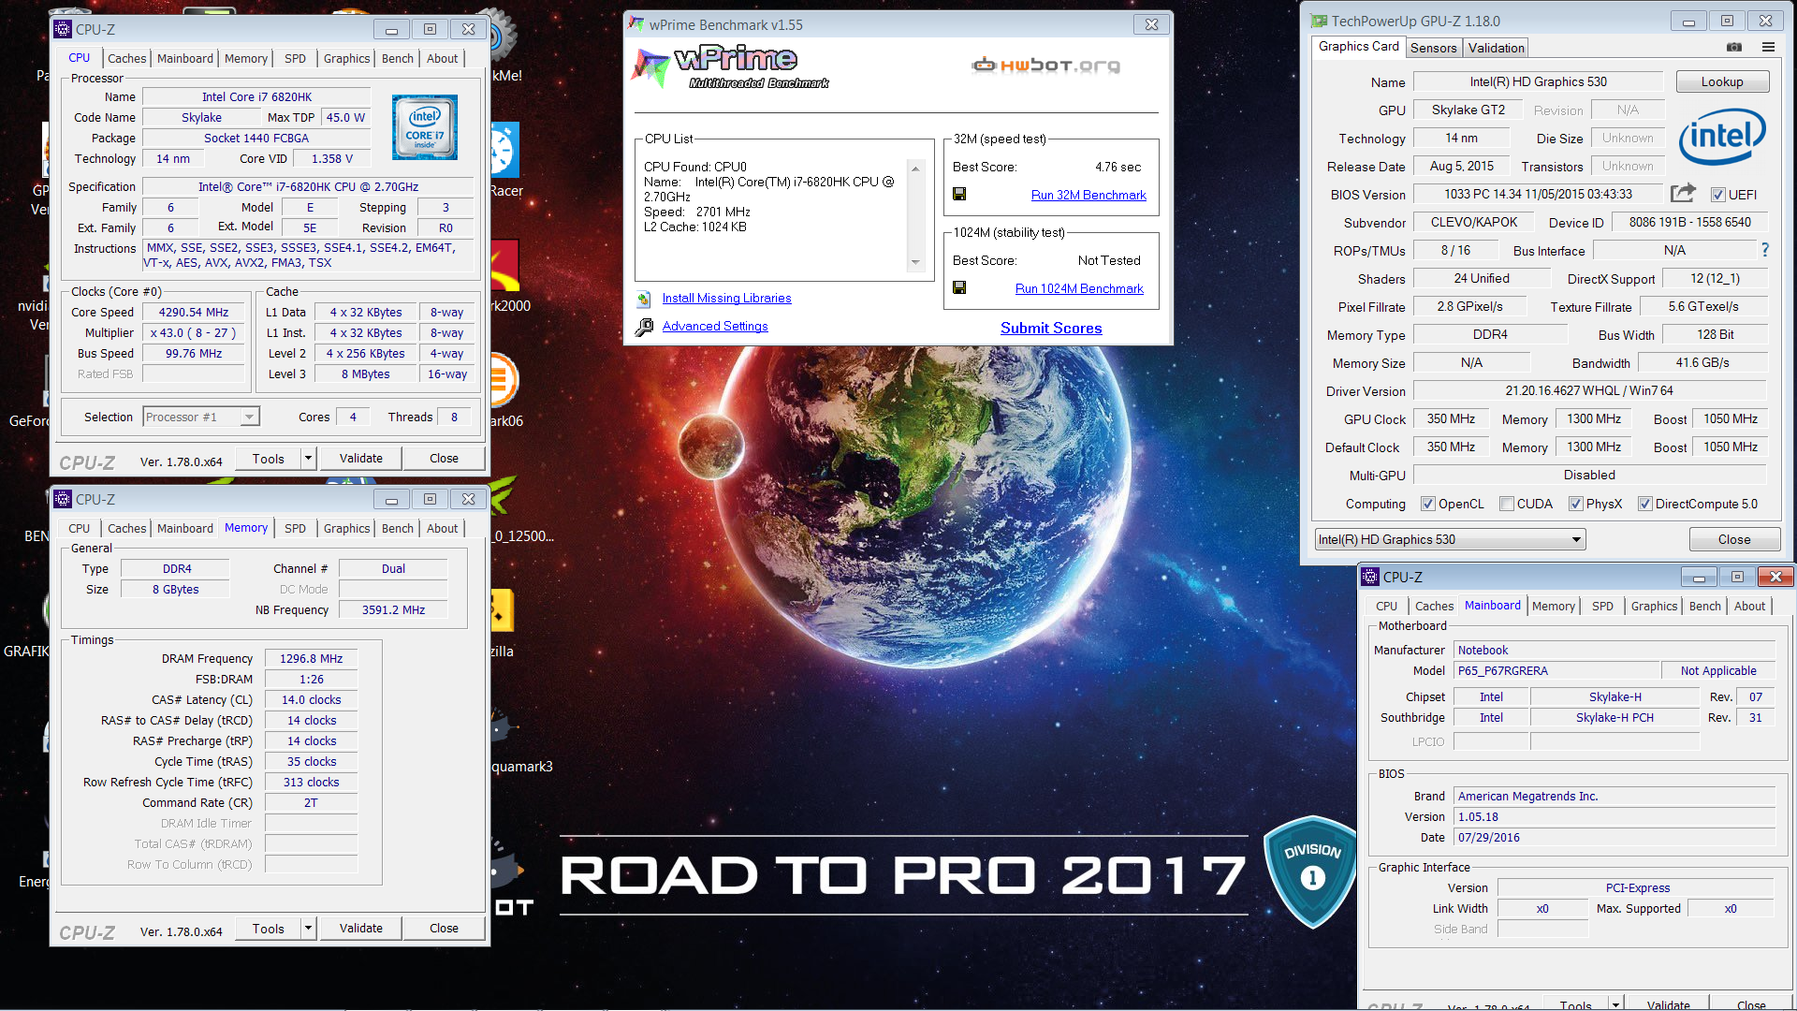Click the DRAM Frequency value 1296.8 MHz
1797x1011 pixels.
point(311,658)
